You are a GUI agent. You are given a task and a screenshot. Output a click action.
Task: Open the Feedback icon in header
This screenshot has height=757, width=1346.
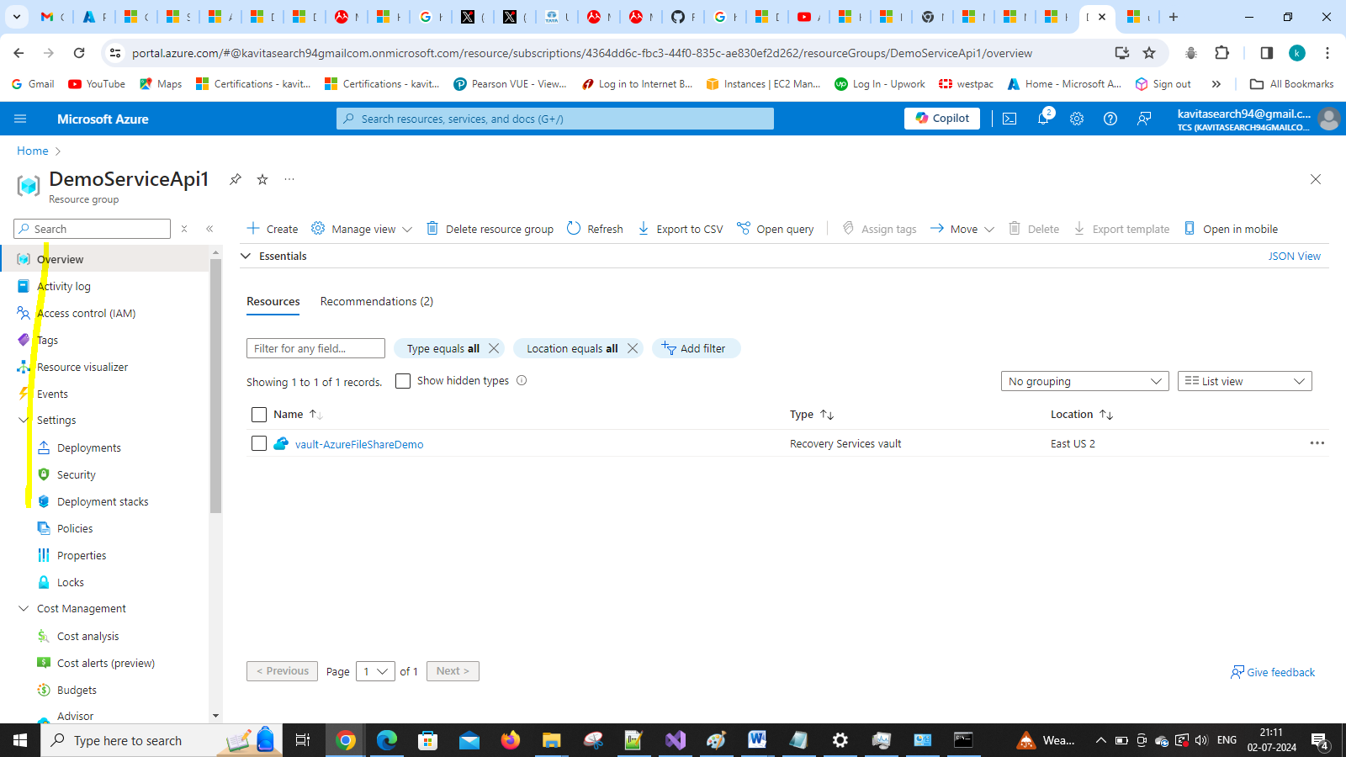coord(1144,119)
